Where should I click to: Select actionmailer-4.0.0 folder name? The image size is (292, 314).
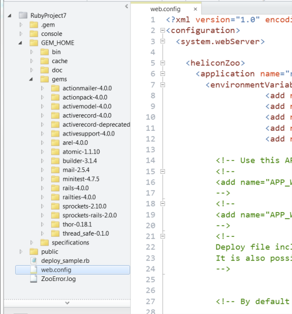(x=87, y=88)
